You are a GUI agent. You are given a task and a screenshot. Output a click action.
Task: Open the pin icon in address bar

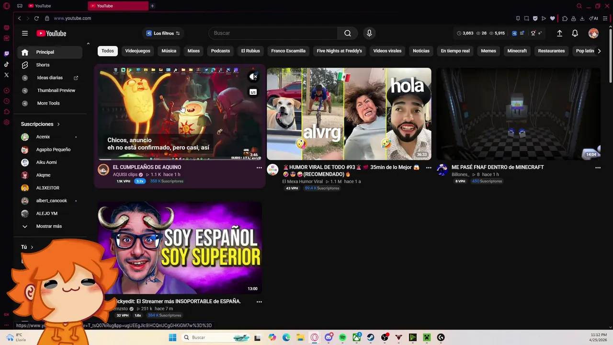tap(518, 18)
